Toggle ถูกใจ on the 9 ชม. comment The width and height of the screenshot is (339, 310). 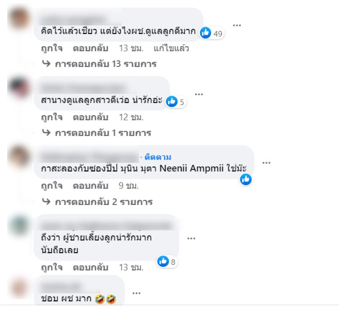pos(52,185)
